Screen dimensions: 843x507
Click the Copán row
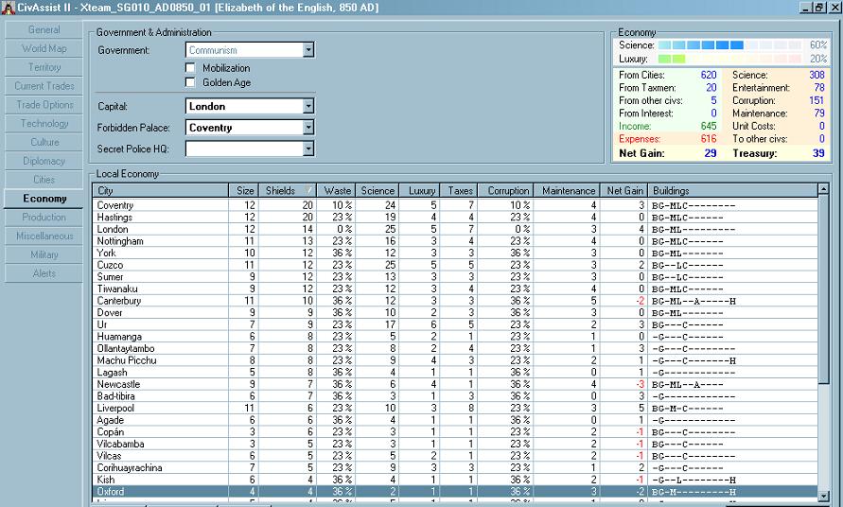coord(455,431)
